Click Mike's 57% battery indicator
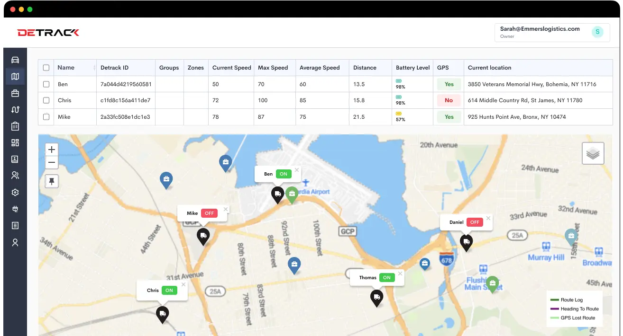 401,117
